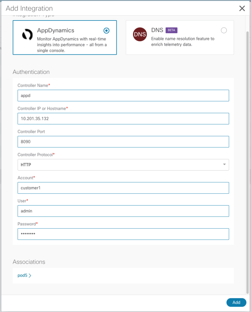
Task: Click the 'Monitor AppDynamics with real-time' description
Action: pos(72,45)
